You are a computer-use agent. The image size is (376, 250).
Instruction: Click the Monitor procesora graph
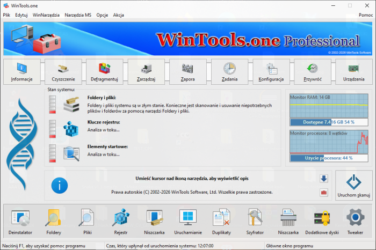[x=329, y=142]
